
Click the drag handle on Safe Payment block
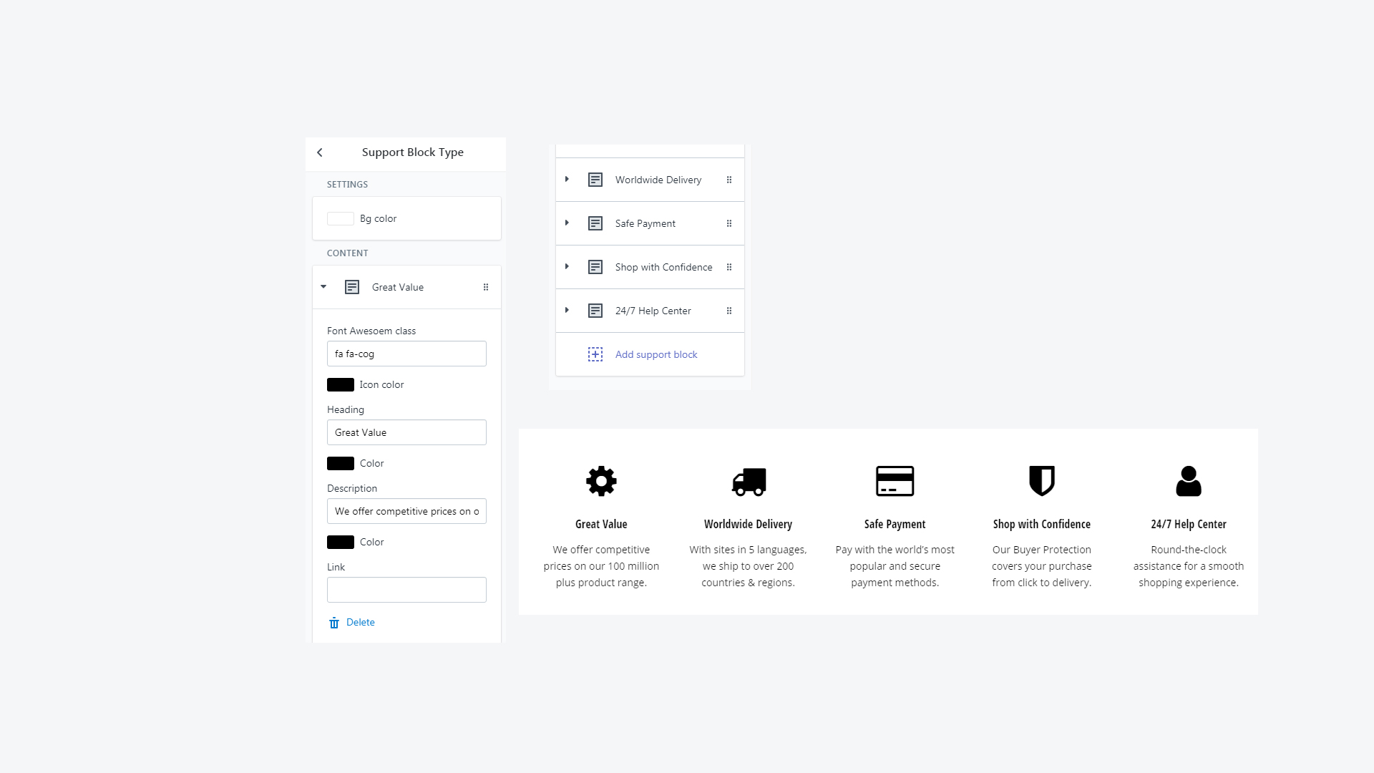(729, 223)
